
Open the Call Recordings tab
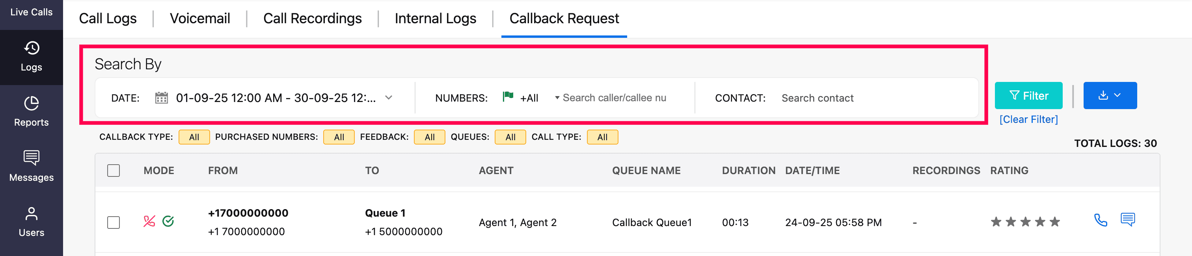pyautogui.click(x=312, y=19)
